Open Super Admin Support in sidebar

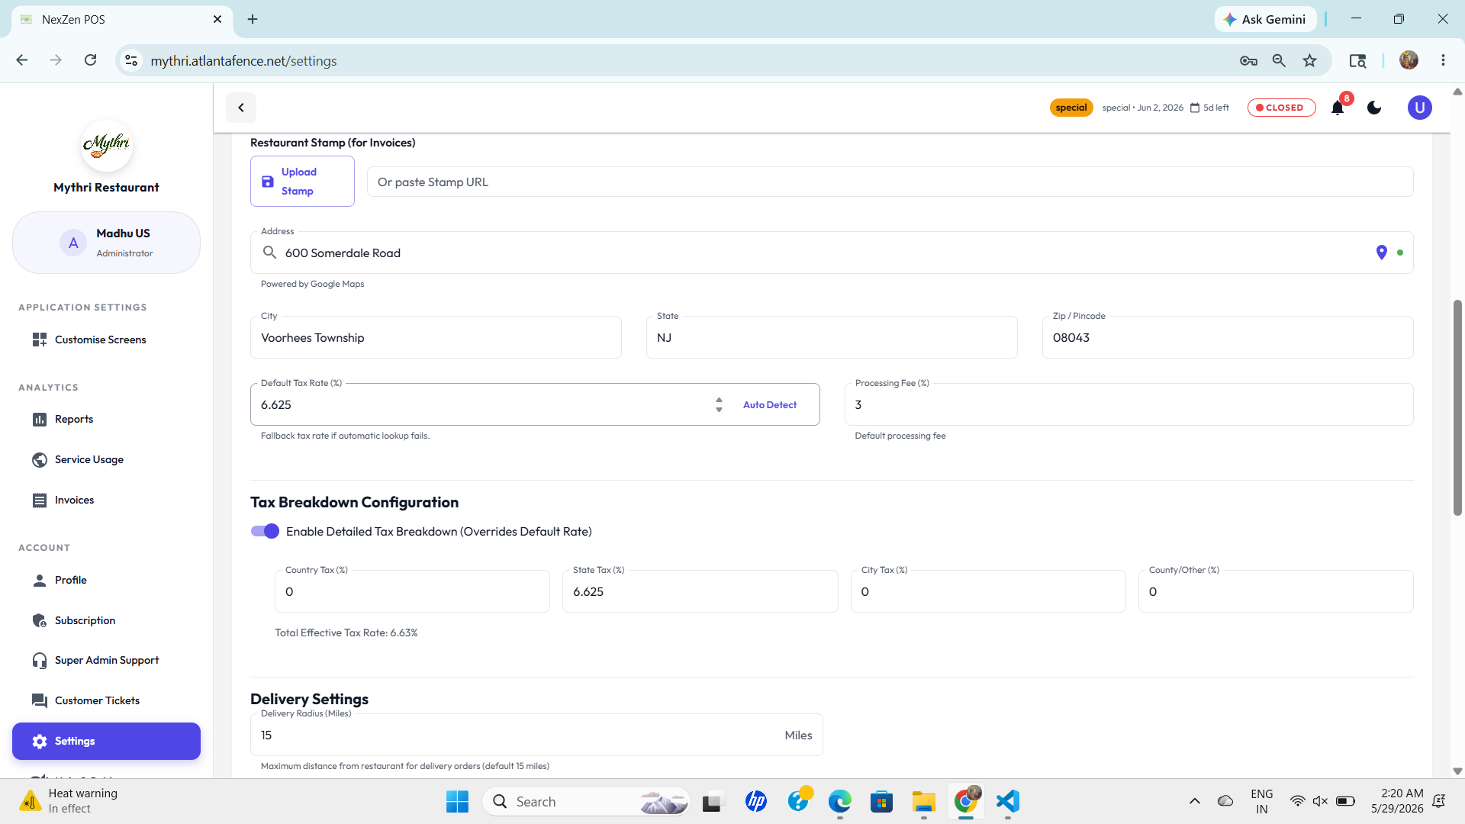(106, 660)
